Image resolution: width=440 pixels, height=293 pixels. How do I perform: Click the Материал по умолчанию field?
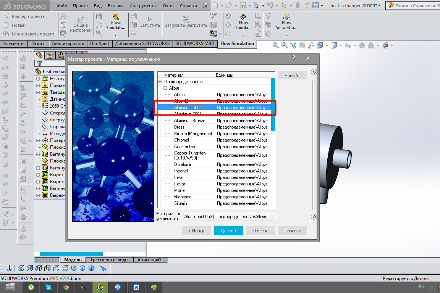point(230,217)
